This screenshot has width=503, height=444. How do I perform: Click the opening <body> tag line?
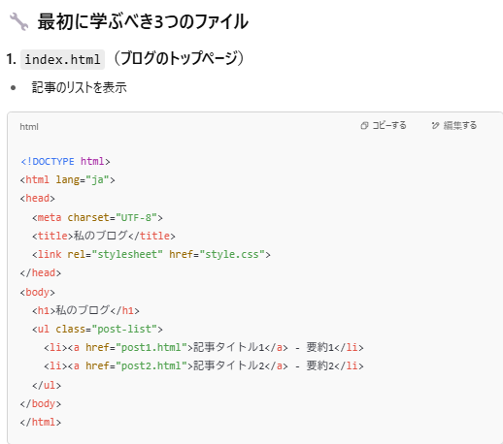point(38,292)
